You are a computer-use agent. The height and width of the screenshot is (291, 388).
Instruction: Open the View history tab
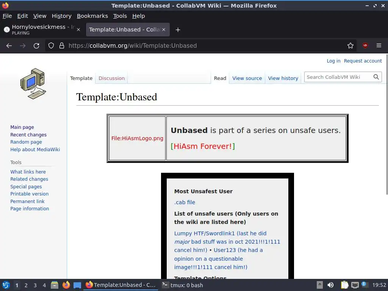283,78
